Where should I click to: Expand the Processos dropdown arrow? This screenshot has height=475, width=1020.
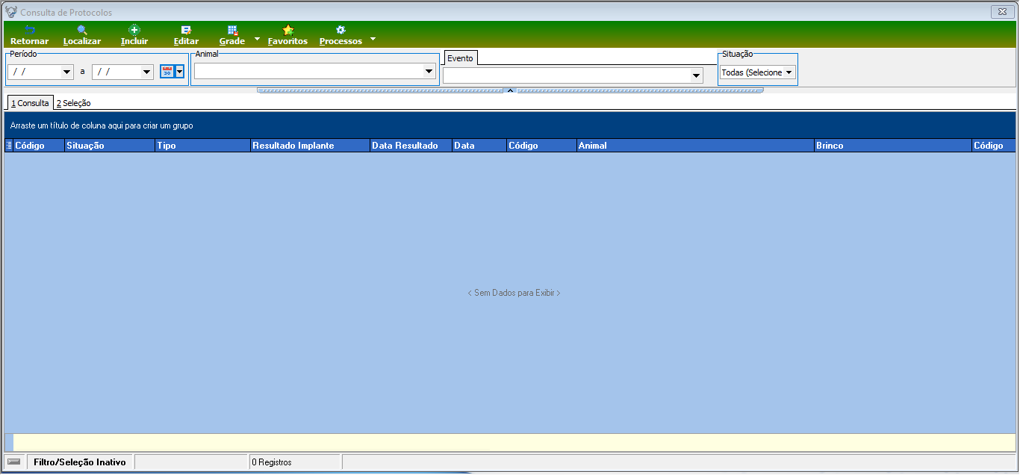[373, 39]
